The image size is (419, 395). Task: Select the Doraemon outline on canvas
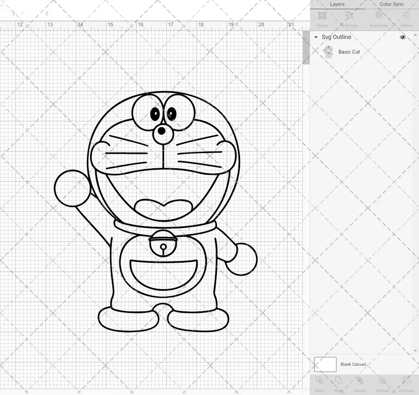pos(155,212)
